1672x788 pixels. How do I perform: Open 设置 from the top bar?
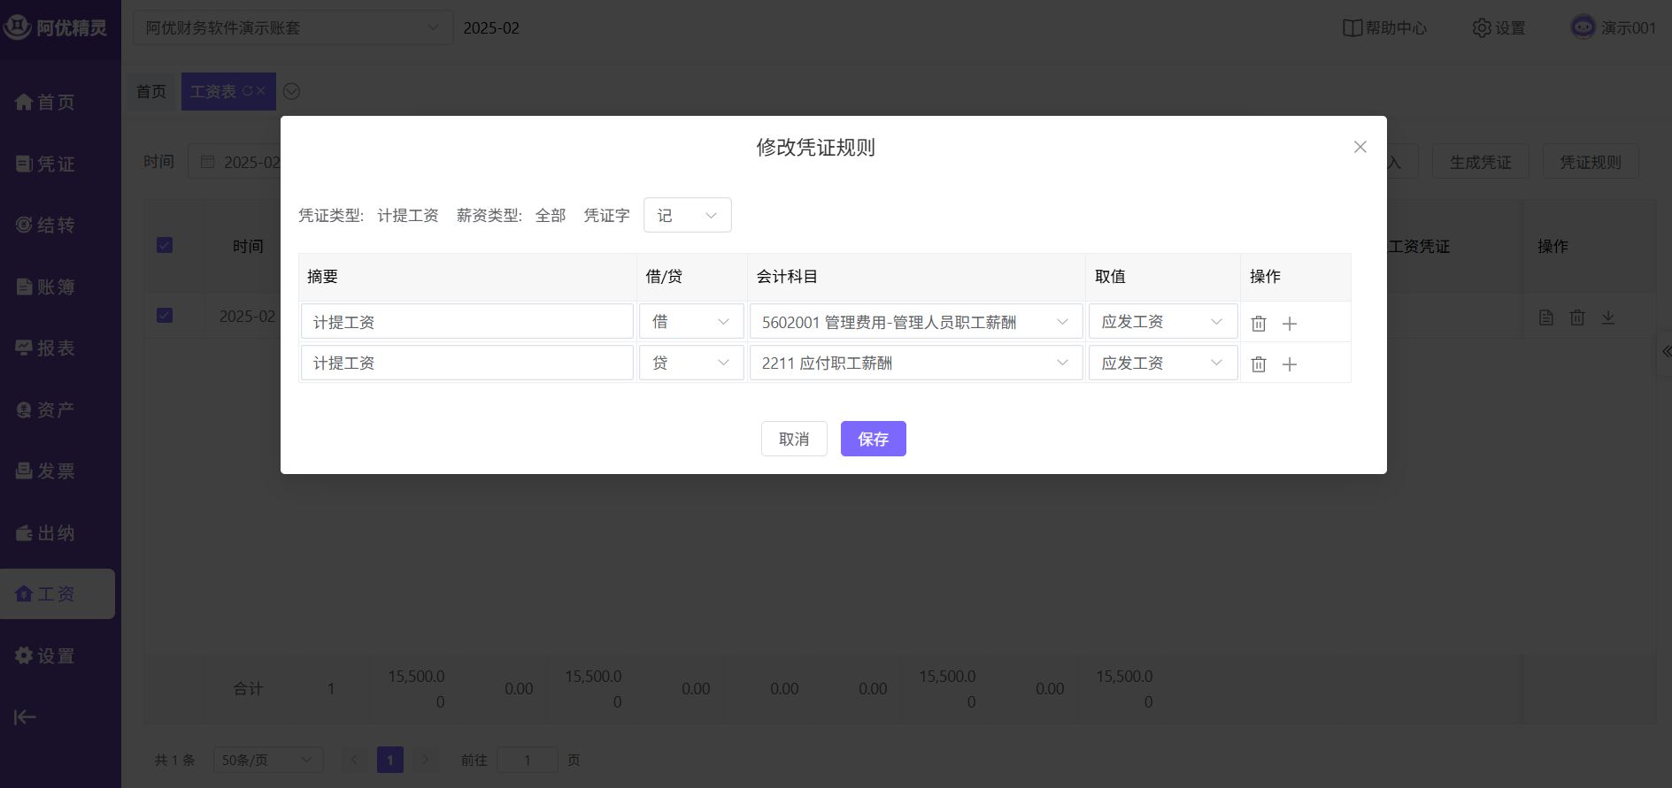(1499, 28)
